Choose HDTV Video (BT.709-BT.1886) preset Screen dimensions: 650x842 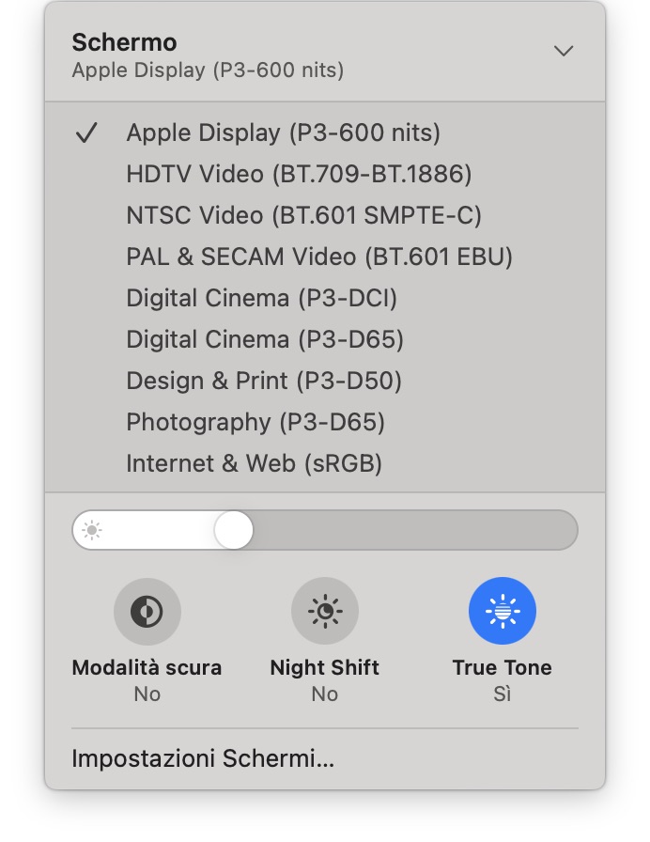point(299,174)
